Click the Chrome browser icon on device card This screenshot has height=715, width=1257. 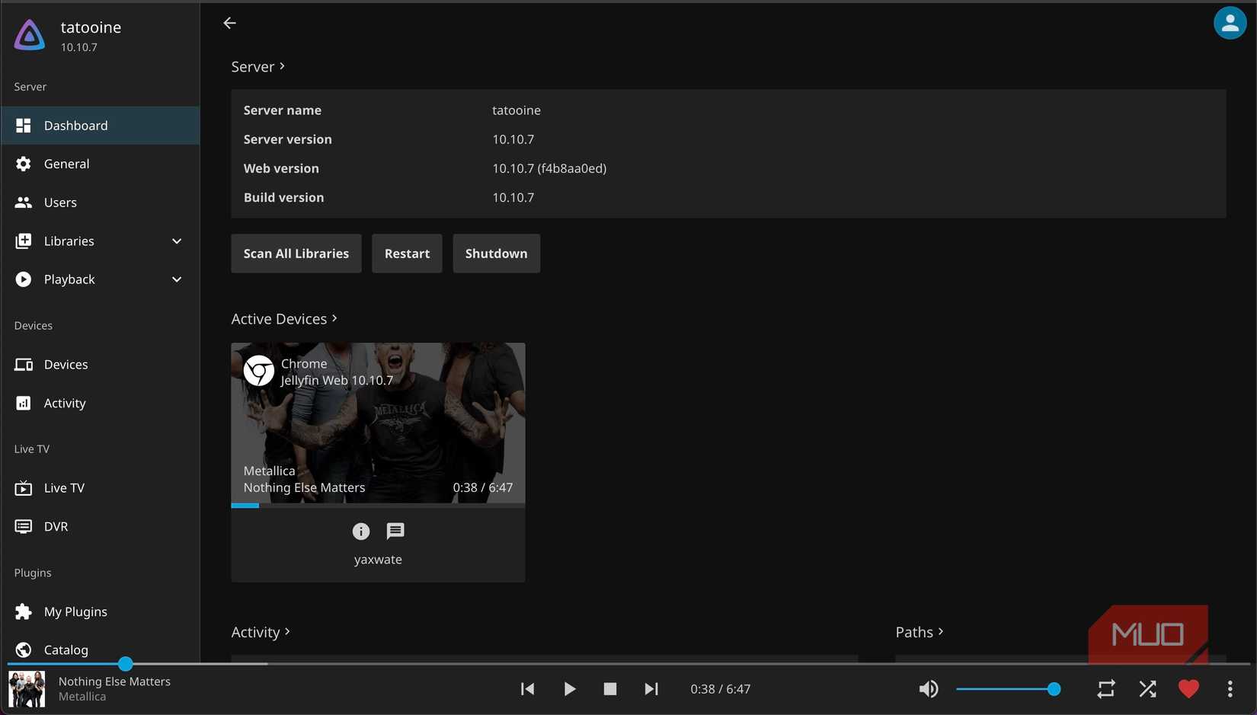pyautogui.click(x=259, y=371)
